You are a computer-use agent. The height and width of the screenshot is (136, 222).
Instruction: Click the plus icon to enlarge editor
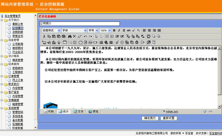pyautogui.click(x=205, y=111)
